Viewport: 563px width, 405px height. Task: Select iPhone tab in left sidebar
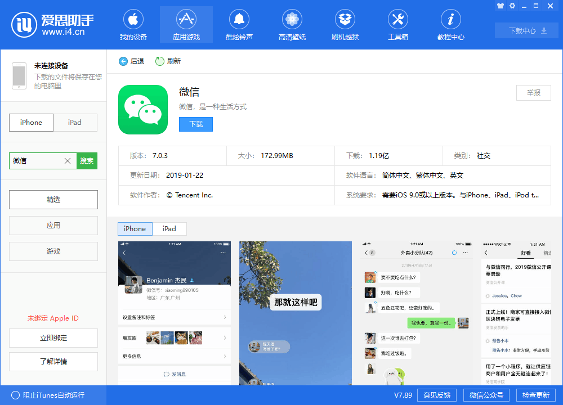pyautogui.click(x=31, y=123)
